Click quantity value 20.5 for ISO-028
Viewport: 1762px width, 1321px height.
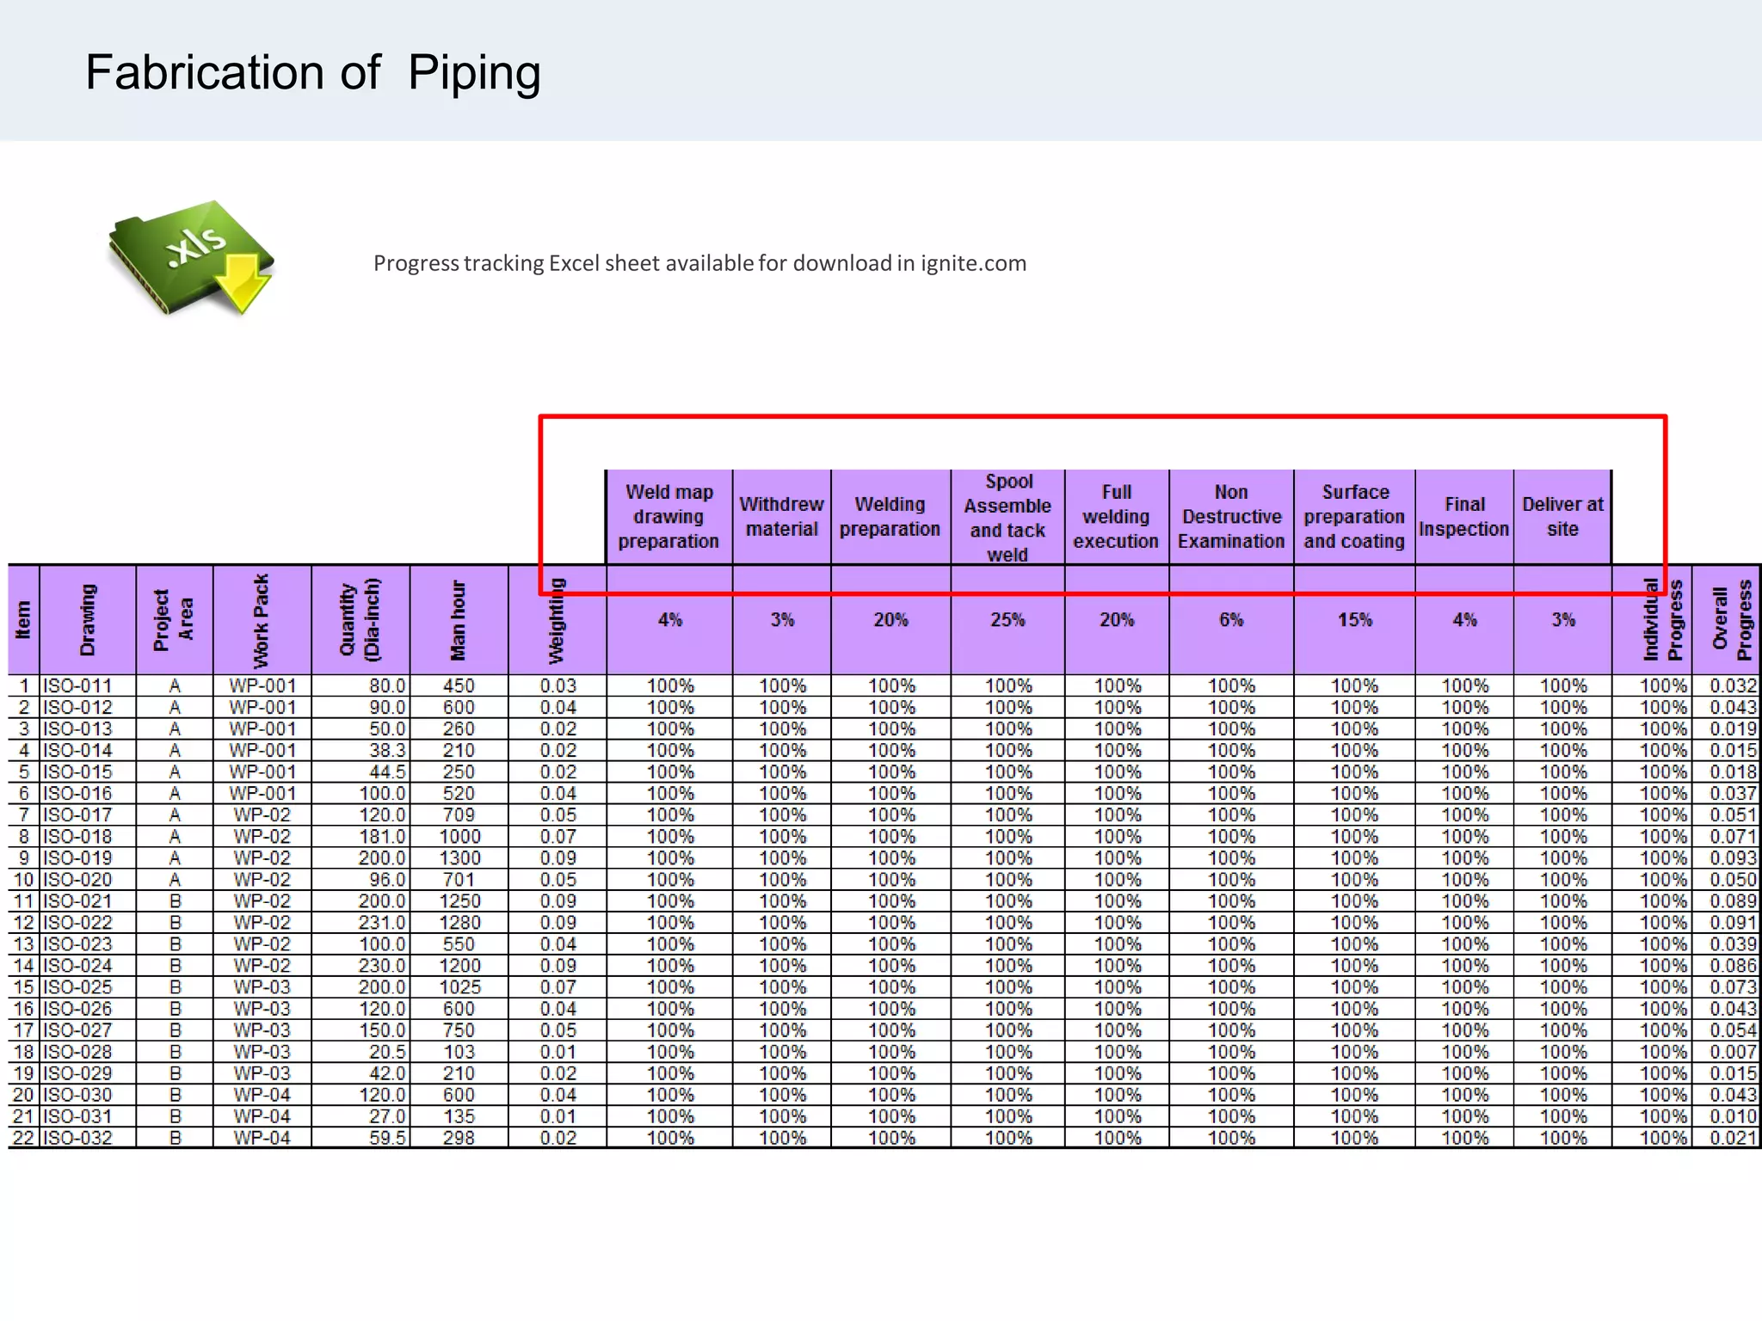coord(360,1052)
